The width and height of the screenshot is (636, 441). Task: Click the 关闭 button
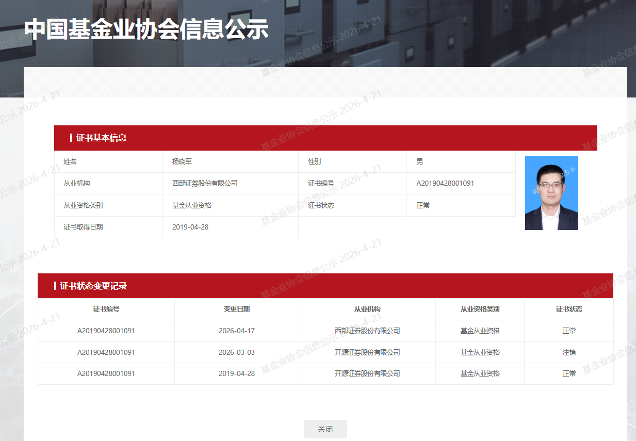pyautogui.click(x=325, y=429)
